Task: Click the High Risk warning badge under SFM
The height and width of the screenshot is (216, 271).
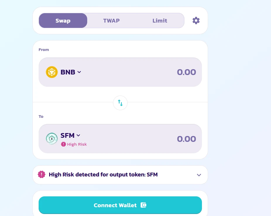Action: pos(74,144)
